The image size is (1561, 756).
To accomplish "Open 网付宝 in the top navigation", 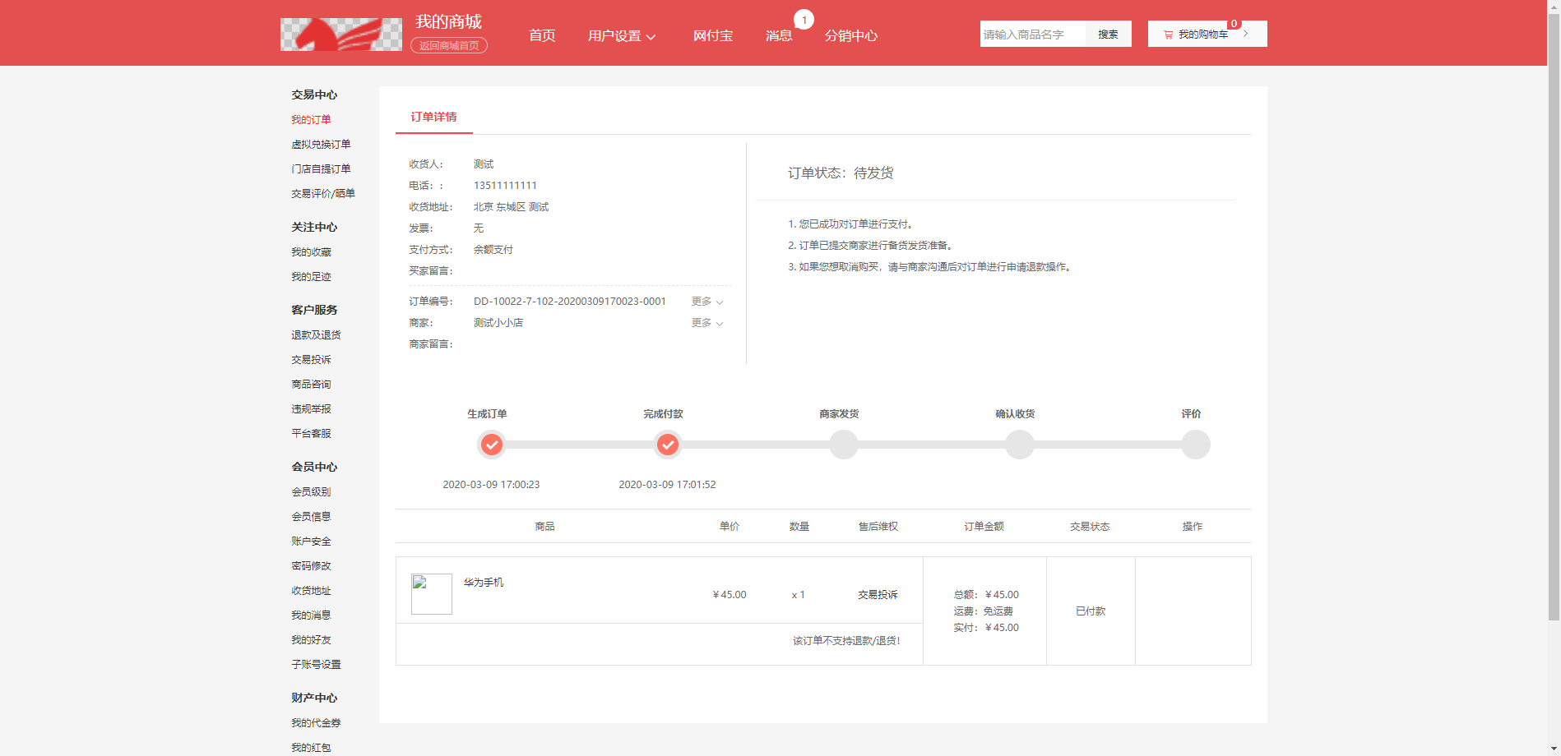I will pyautogui.click(x=713, y=36).
